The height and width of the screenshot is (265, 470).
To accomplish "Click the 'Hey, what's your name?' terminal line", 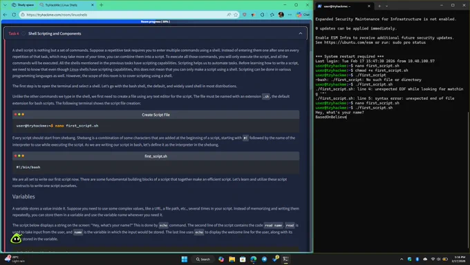I will [x=339, y=112].
